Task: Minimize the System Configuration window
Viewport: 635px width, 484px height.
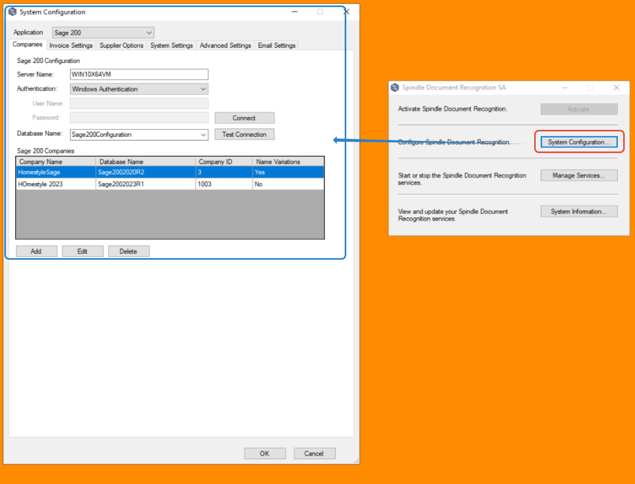Action: tap(295, 12)
